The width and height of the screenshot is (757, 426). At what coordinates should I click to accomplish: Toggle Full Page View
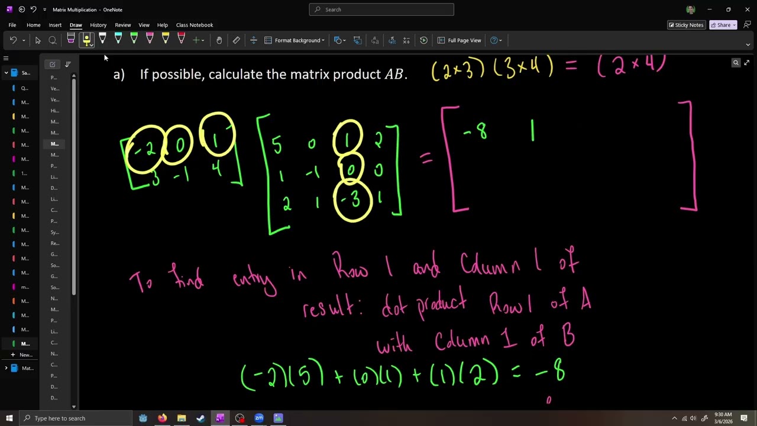tap(460, 40)
